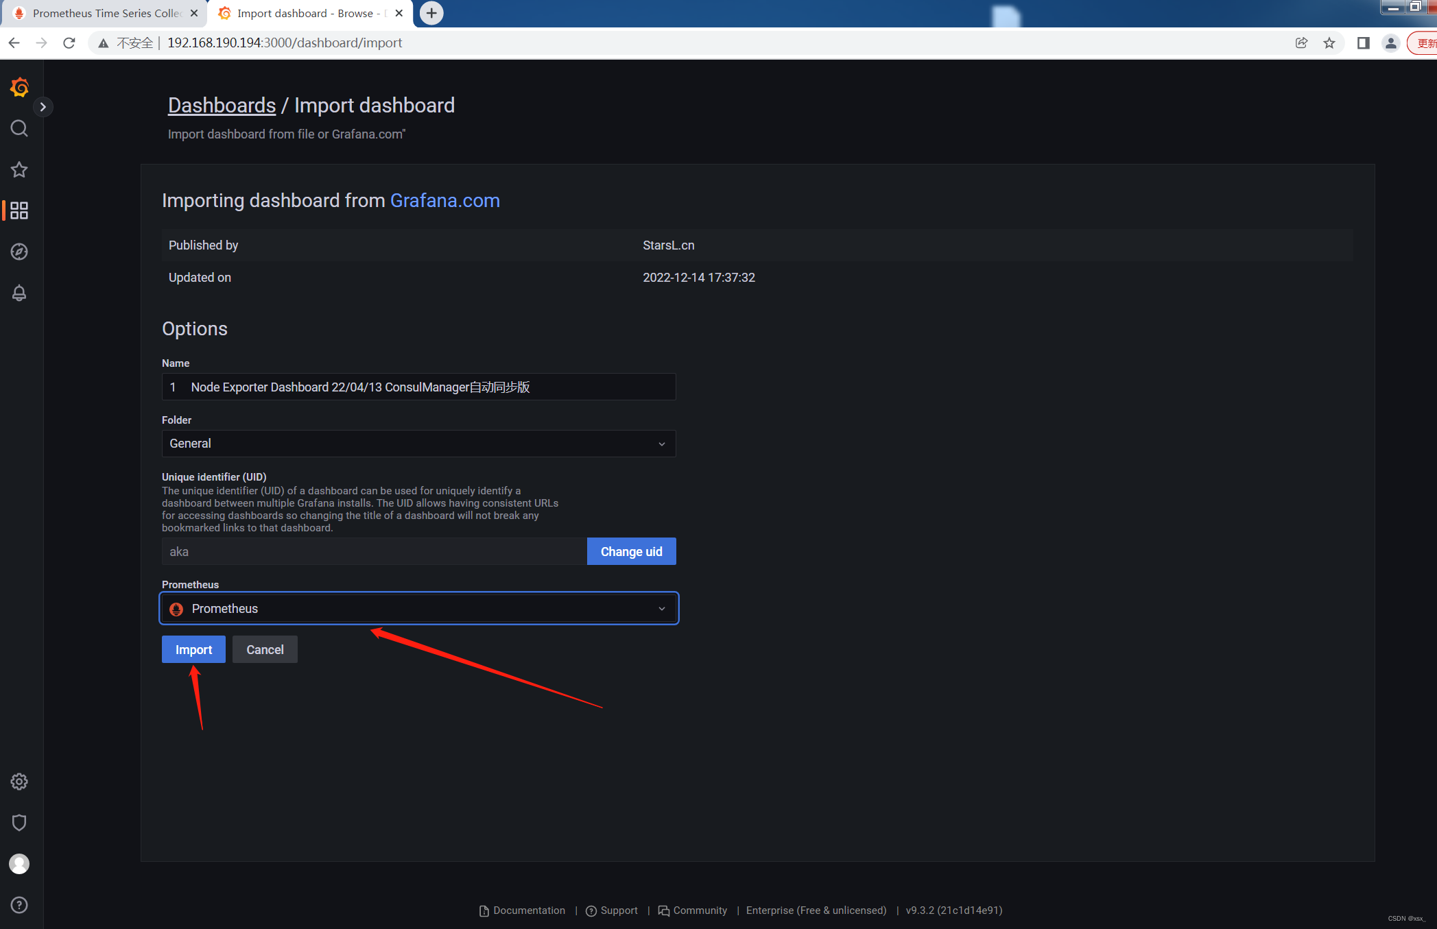Follow the Dashboards breadcrumb link
This screenshot has height=929, width=1437.
pyautogui.click(x=222, y=105)
